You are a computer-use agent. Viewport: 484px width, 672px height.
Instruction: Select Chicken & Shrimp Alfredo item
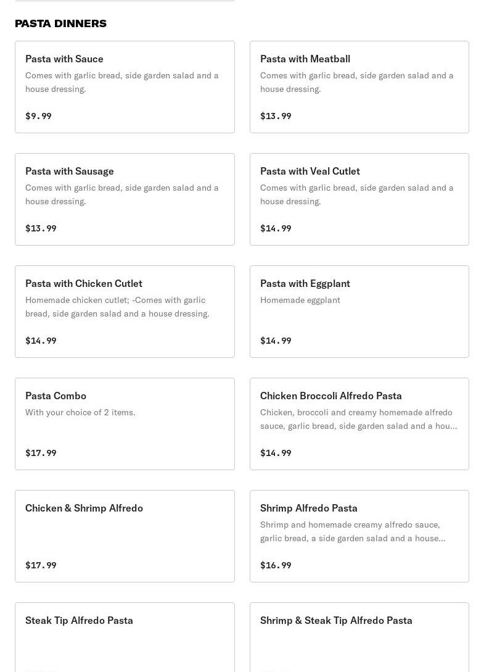click(125, 536)
